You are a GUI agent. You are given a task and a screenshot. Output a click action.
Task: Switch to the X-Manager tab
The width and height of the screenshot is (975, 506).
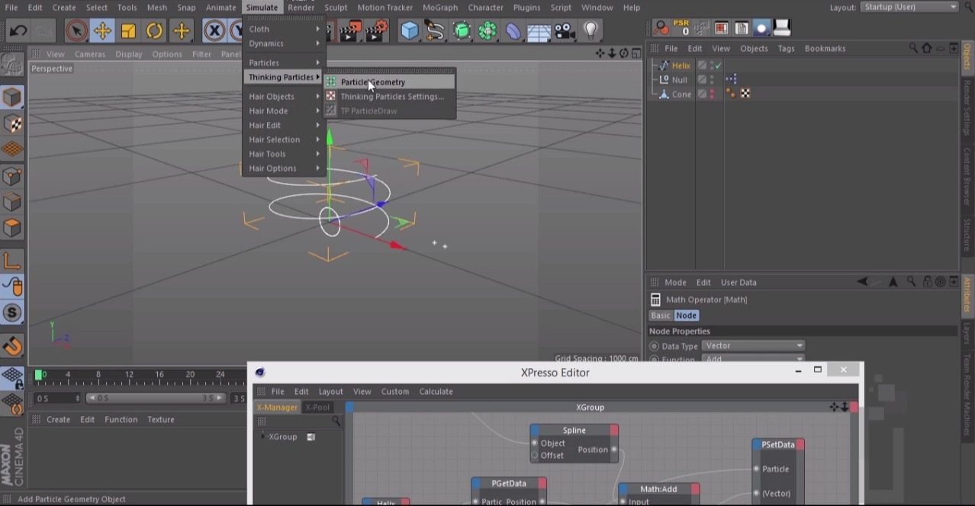pos(277,407)
